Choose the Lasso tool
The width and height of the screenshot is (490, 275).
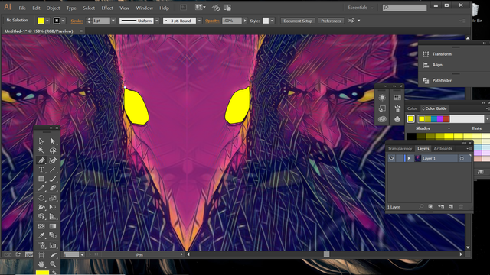pyautogui.click(x=53, y=150)
